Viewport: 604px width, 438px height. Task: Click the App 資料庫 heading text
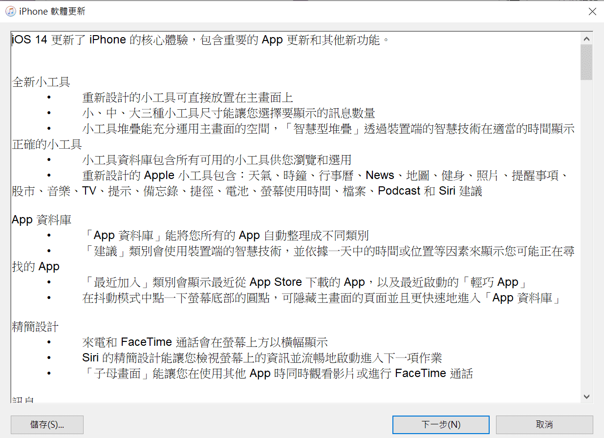pos(42,220)
